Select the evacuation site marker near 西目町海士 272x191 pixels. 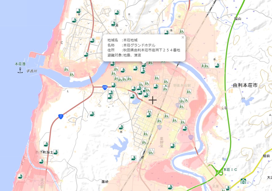[x=57, y=152]
